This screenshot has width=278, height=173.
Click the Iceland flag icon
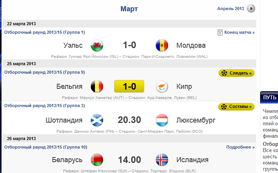[161, 160]
